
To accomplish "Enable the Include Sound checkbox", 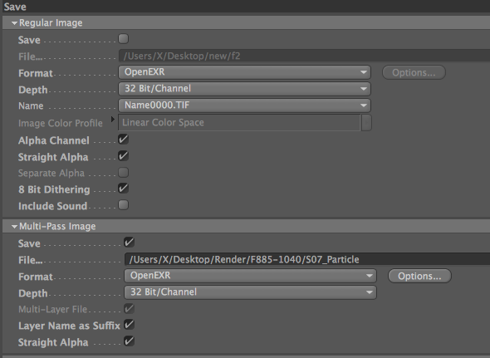I will pyautogui.click(x=124, y=205).
